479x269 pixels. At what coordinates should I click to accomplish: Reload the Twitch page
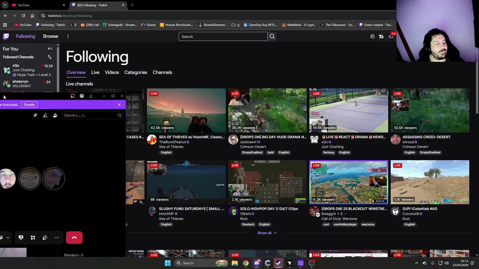pos(23,16)
